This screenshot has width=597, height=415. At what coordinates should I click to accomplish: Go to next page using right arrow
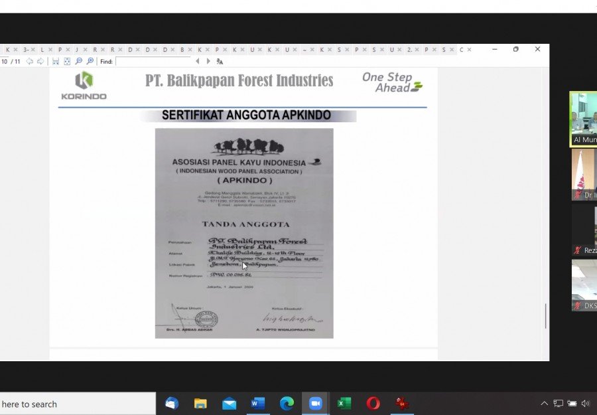coord(40,61)
